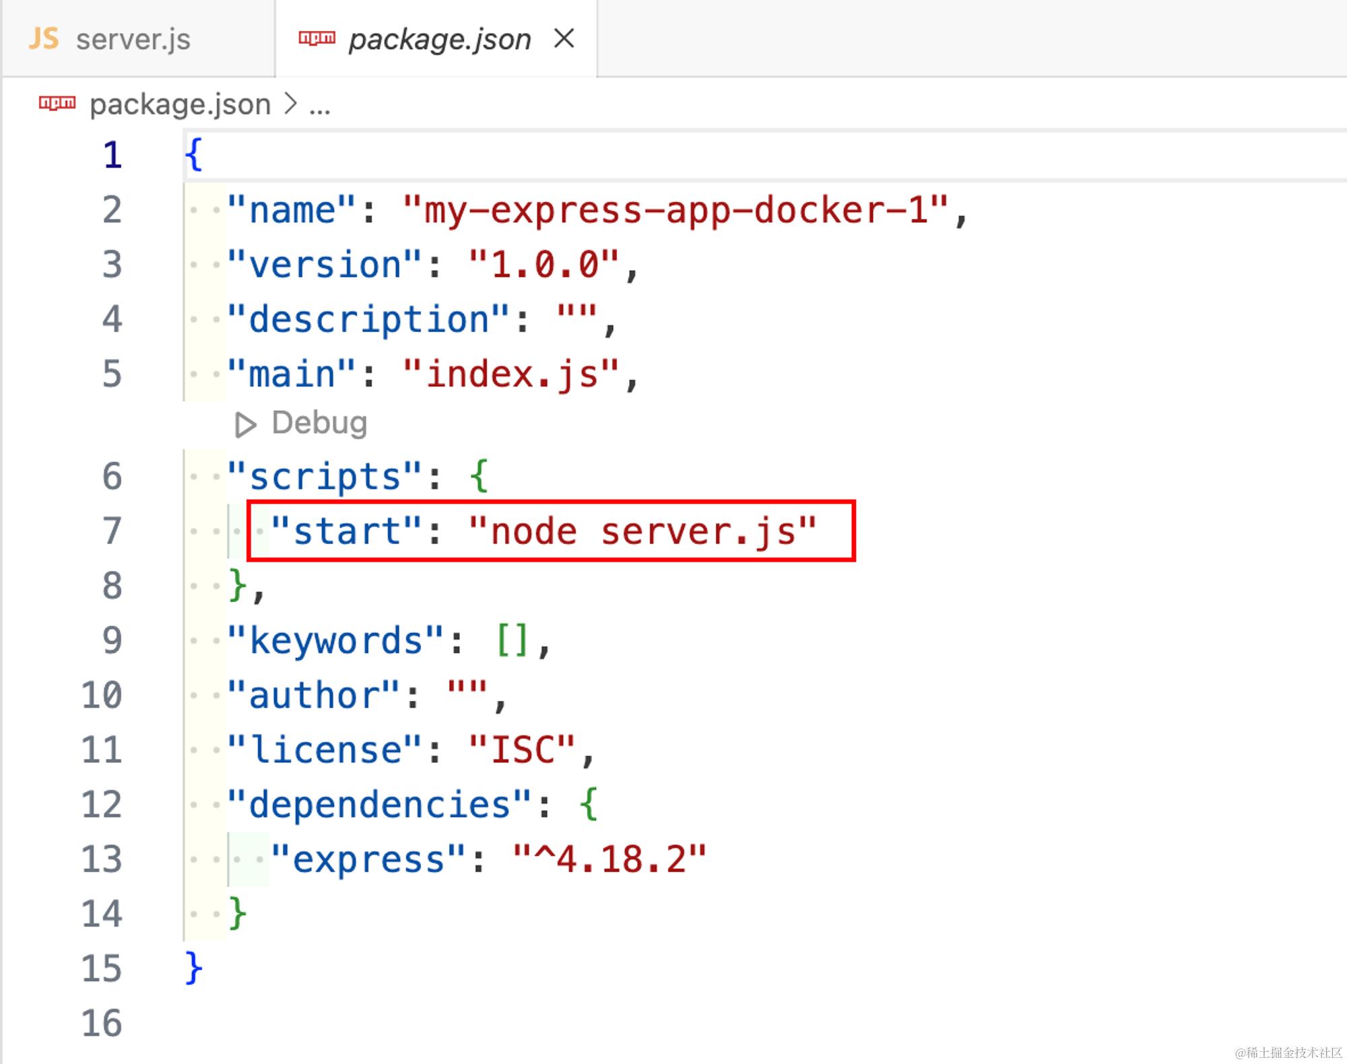Click the Debug play triangle icon
This screenshot has width=1347, height=1064.
(245, 424)
